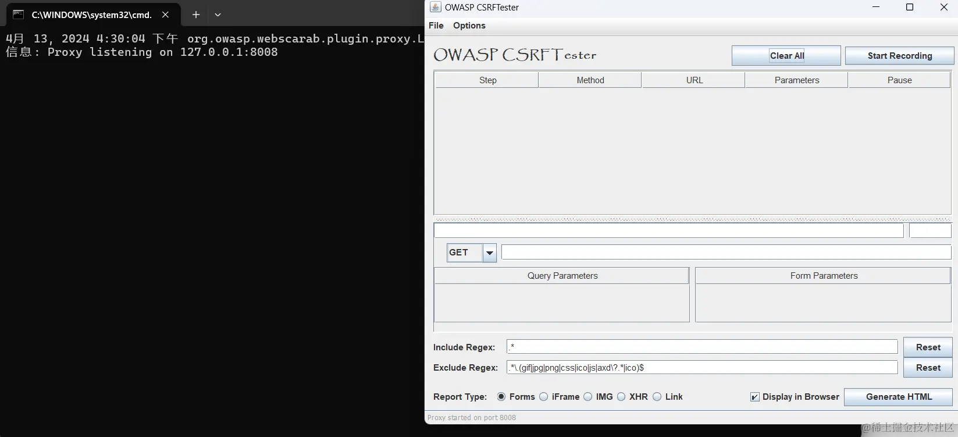Viewport: 958px width, 437px height.
Task: Select the Forms report type
Action: (x=501, y=397)
